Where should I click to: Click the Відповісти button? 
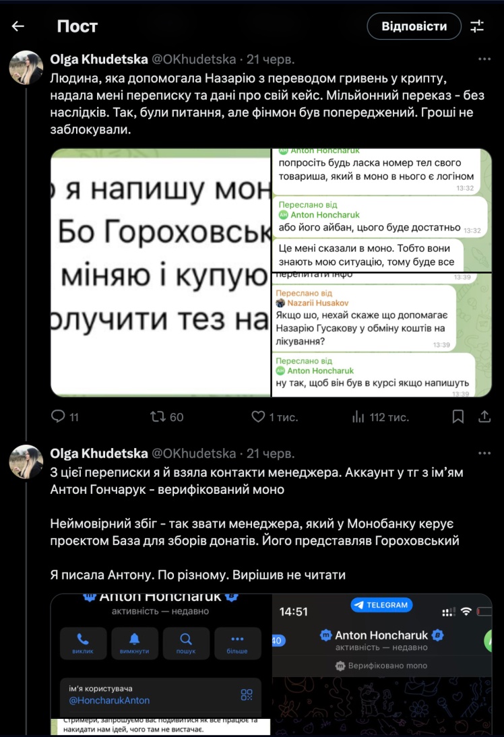click(x=414, y=26)
